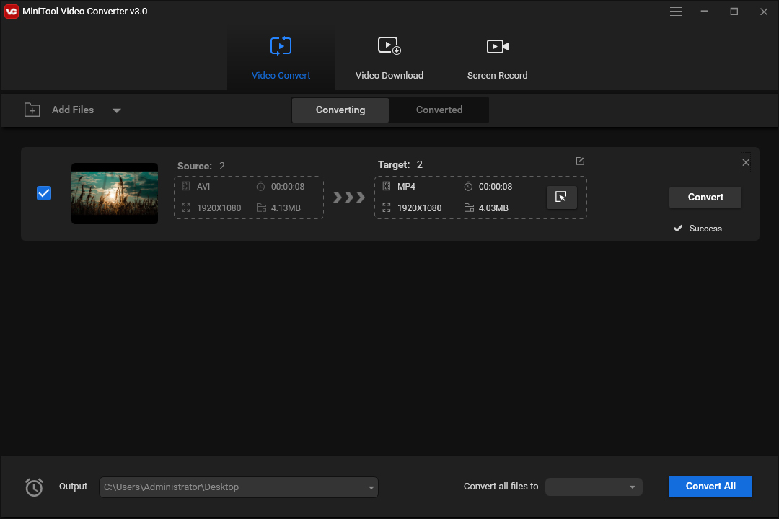
Task: Minimize the MiniTool window
Action: (704, 12)
